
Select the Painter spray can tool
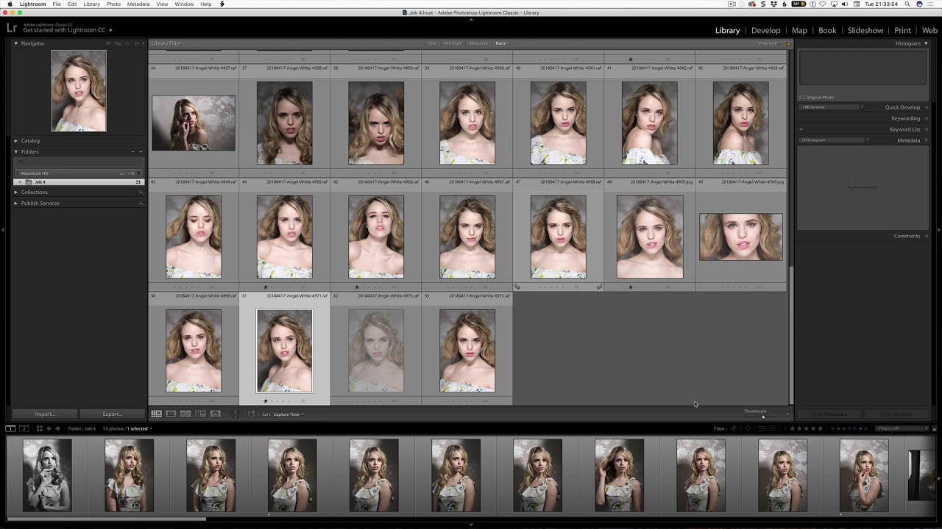click(235, 414)
